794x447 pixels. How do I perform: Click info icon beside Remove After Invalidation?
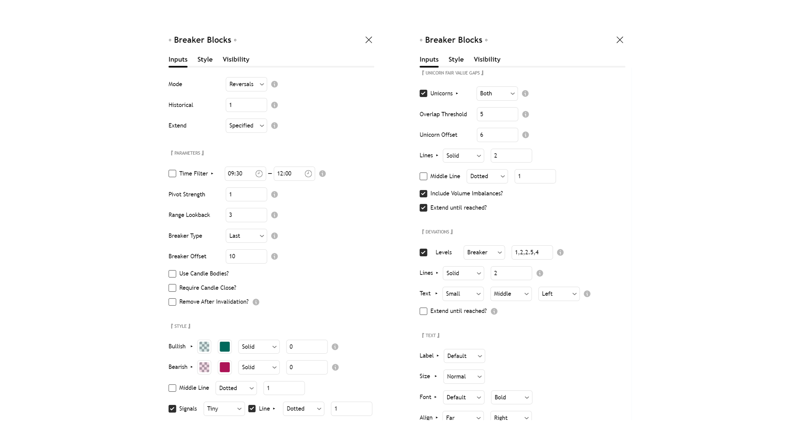256,302
